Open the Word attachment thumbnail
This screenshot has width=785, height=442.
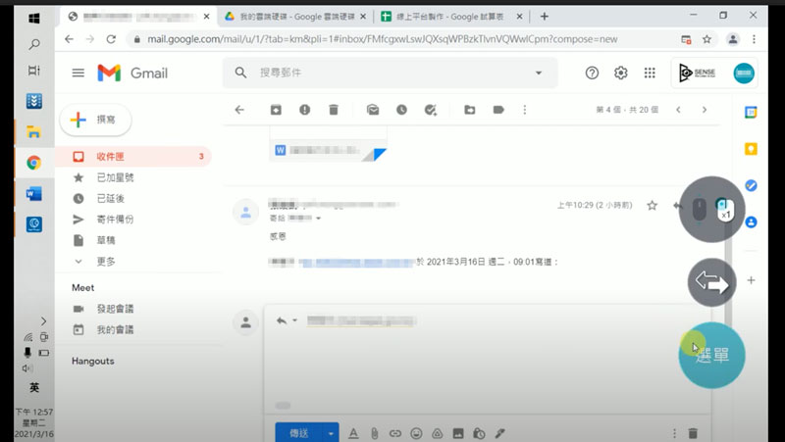328,145
